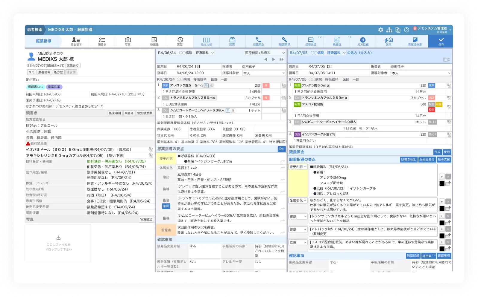
Task: Open the help question mark icon
Action: click(406, 30)
